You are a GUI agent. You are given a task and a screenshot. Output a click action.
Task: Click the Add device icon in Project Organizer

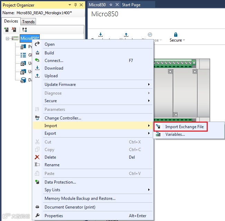[6, 30]
